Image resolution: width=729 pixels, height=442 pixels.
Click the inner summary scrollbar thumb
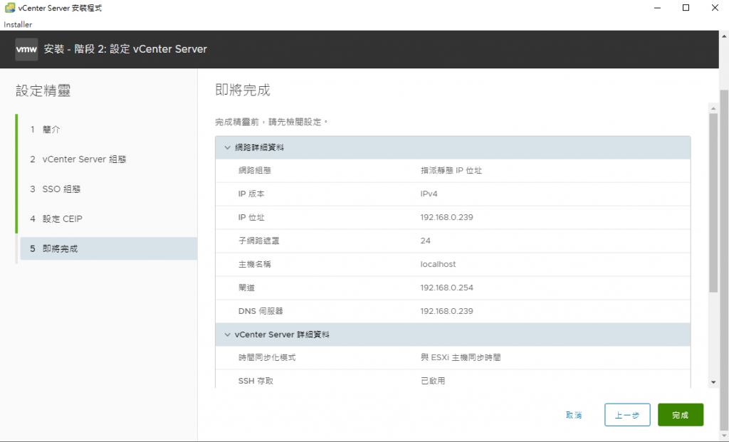[x=713, y=203]
